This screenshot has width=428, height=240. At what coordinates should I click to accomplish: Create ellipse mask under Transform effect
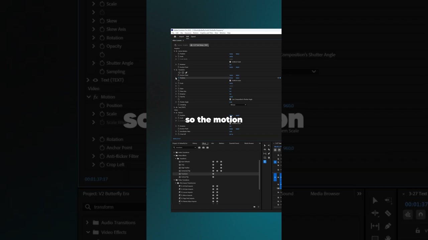click(180, 73)
